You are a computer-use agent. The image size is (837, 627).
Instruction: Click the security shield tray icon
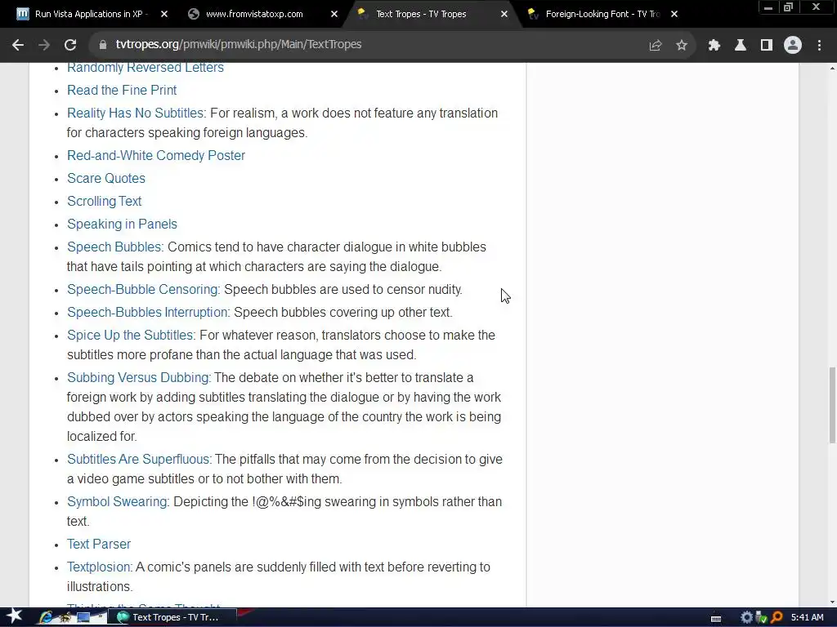coord(761,617)
